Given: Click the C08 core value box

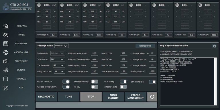Looking at the screenshot, I should pos(93,16).
